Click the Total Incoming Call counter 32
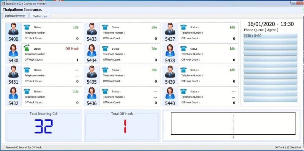Image resolution: width=304 pixels, height=151 pixels. point(43,126)
